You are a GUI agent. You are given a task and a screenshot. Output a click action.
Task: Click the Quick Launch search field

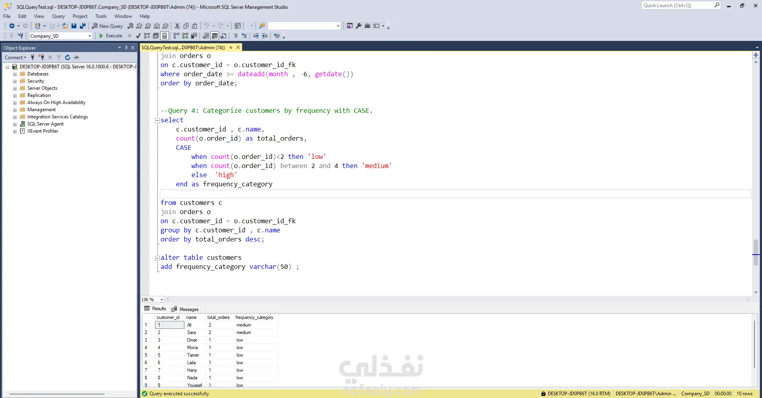tap(678, 5)
